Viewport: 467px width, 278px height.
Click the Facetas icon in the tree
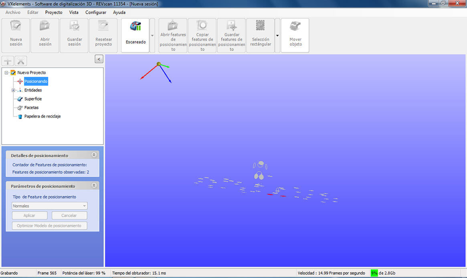pos(20,108)
